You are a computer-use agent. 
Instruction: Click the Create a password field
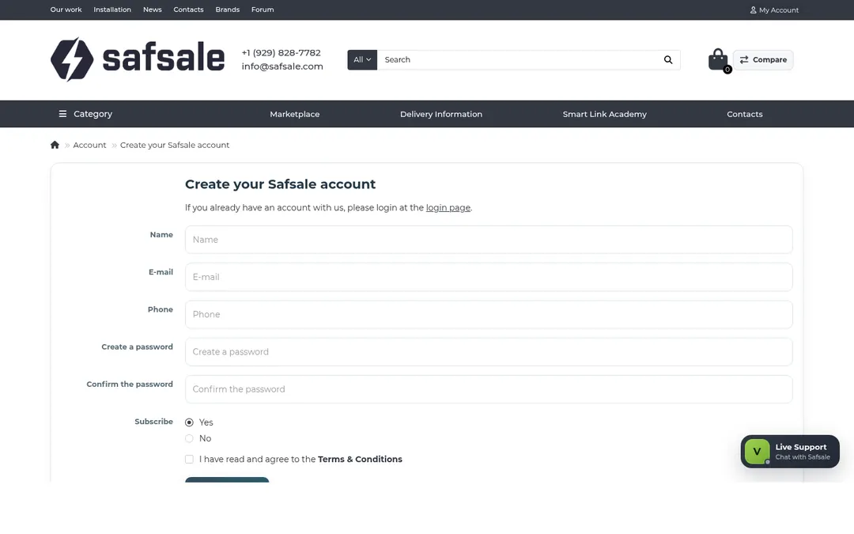coord(489,352)
